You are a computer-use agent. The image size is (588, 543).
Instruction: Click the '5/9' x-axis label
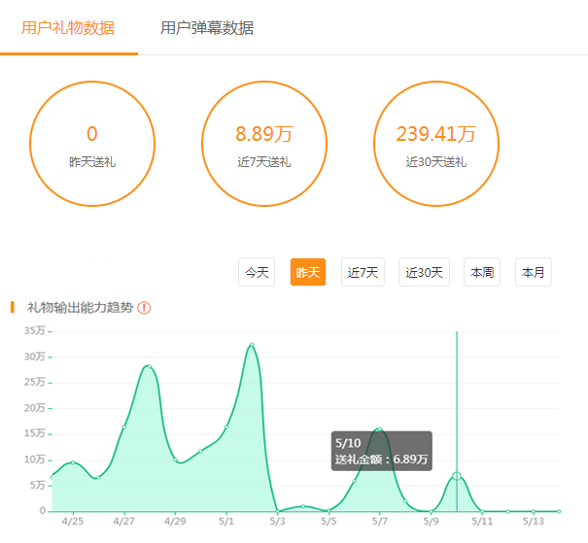coord(431,522)
